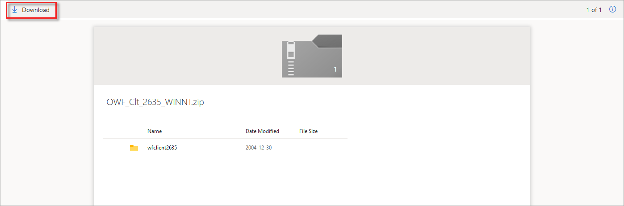Sort by the File Size column header

click(x=308, y=131)
